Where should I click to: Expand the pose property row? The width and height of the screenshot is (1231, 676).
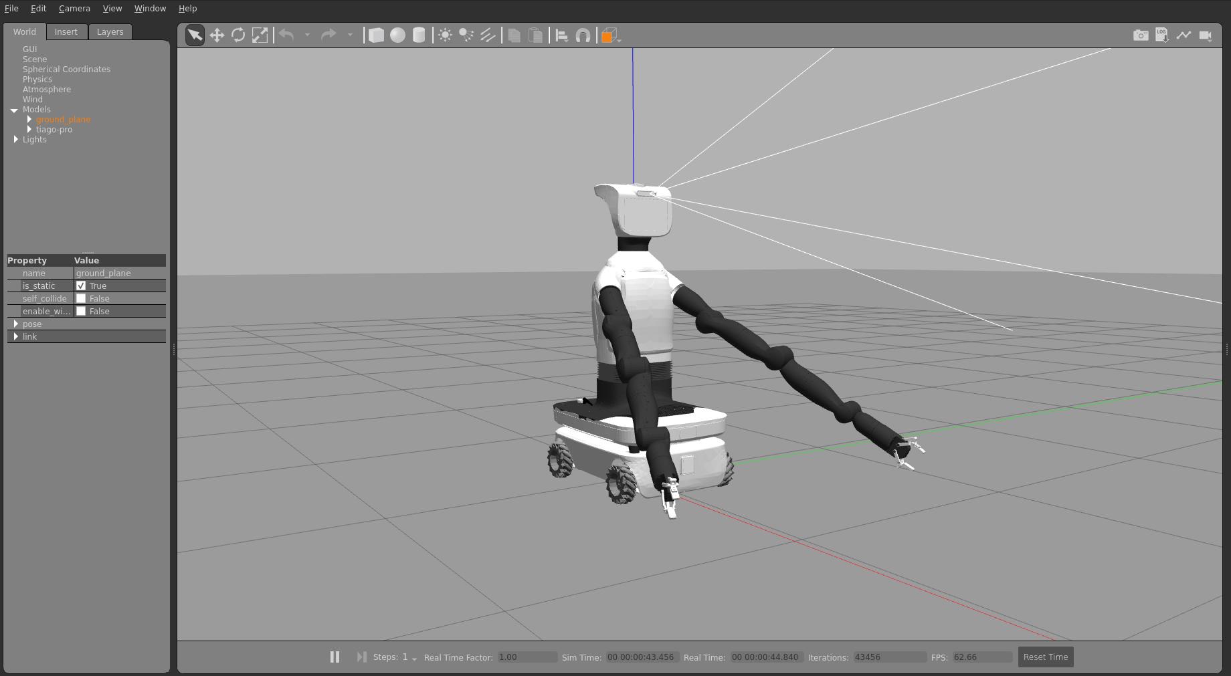click(16, 324)
